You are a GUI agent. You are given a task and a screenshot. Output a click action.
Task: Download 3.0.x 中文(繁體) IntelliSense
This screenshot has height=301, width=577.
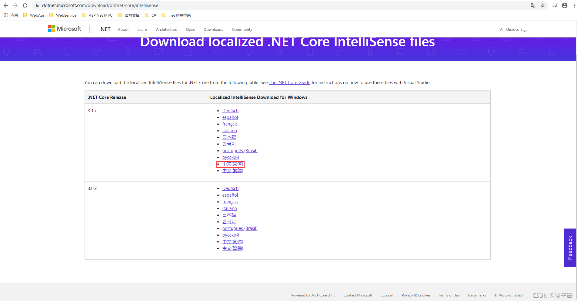click(x=232, y=248)
